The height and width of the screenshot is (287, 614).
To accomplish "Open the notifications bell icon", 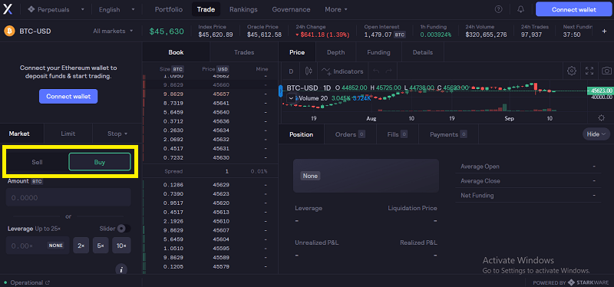I will [521, 9].
